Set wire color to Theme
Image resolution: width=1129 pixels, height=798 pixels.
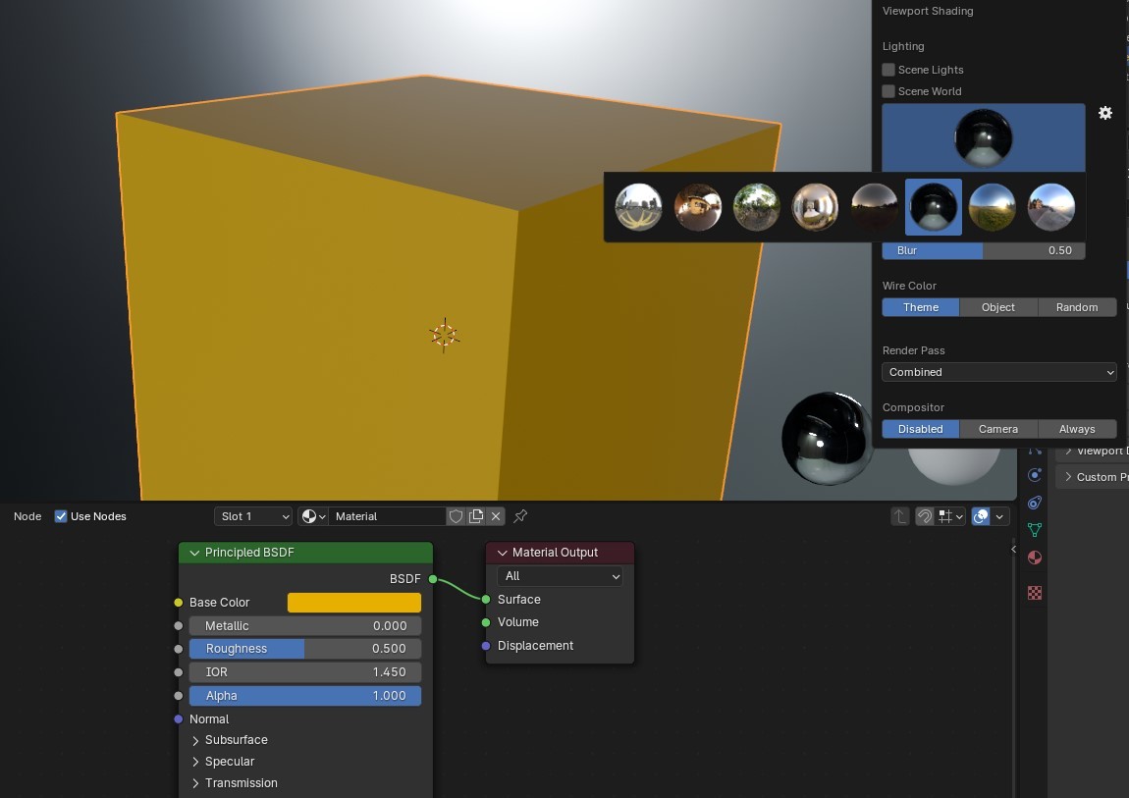pos(920,307)
